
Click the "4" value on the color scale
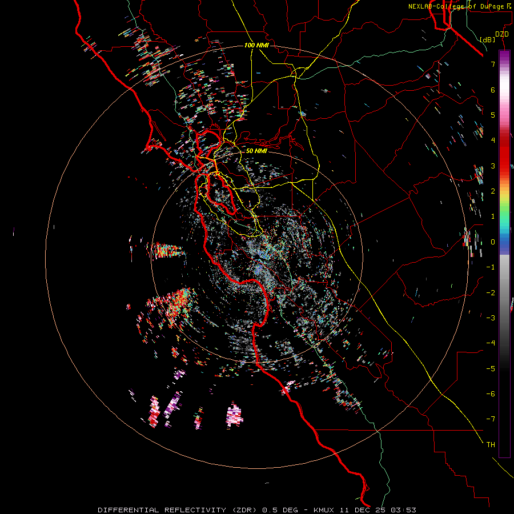click(493, 140)
